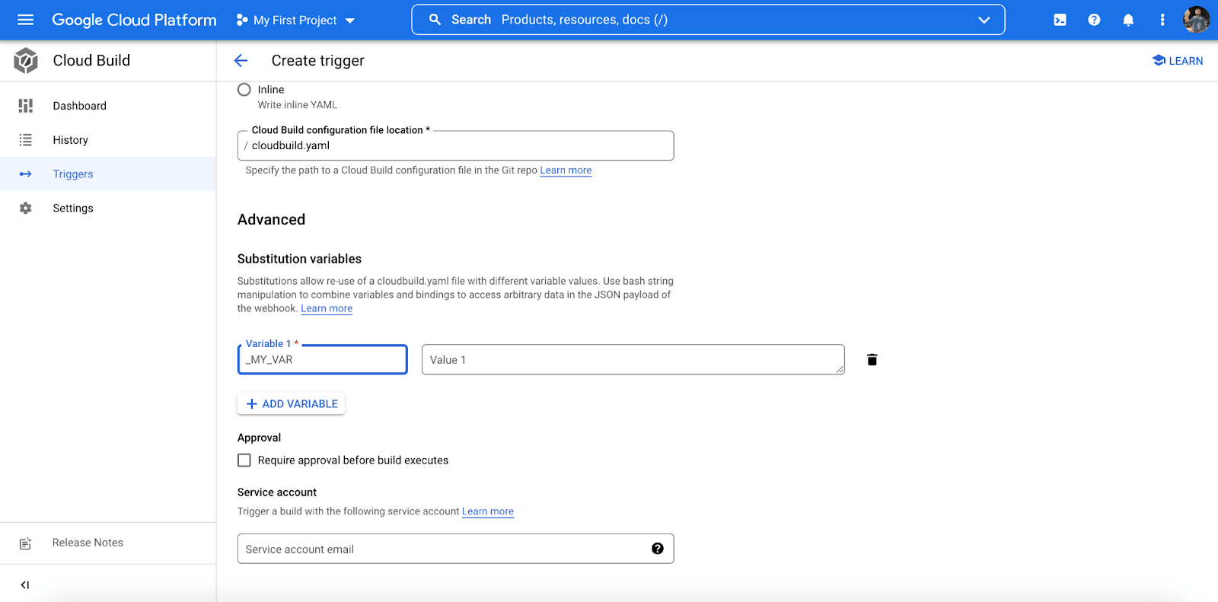Open the Dashboard page in sidebar
Screen dimensions: 1218x602
click(79, 106)
